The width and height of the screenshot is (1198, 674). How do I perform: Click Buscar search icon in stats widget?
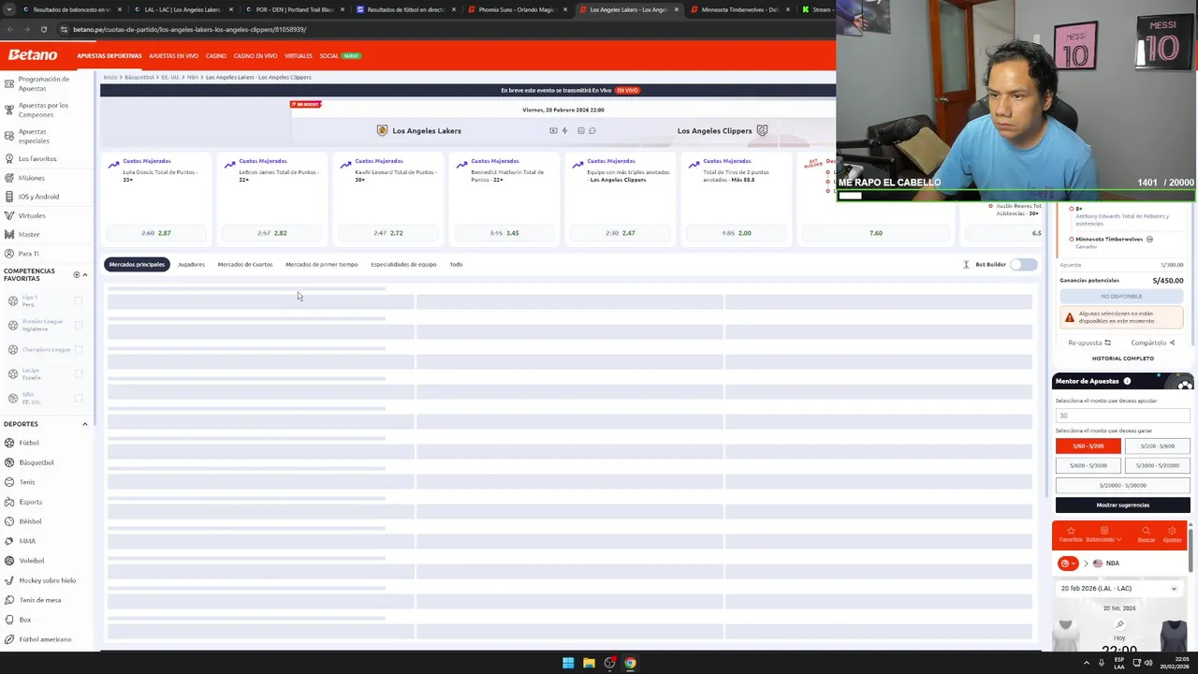tap(1146, 535)
